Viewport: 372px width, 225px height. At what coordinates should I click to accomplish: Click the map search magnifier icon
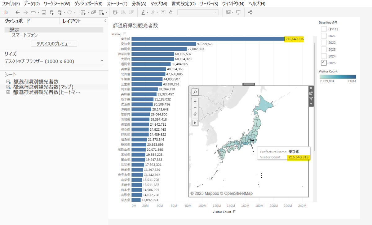(195, 92)
